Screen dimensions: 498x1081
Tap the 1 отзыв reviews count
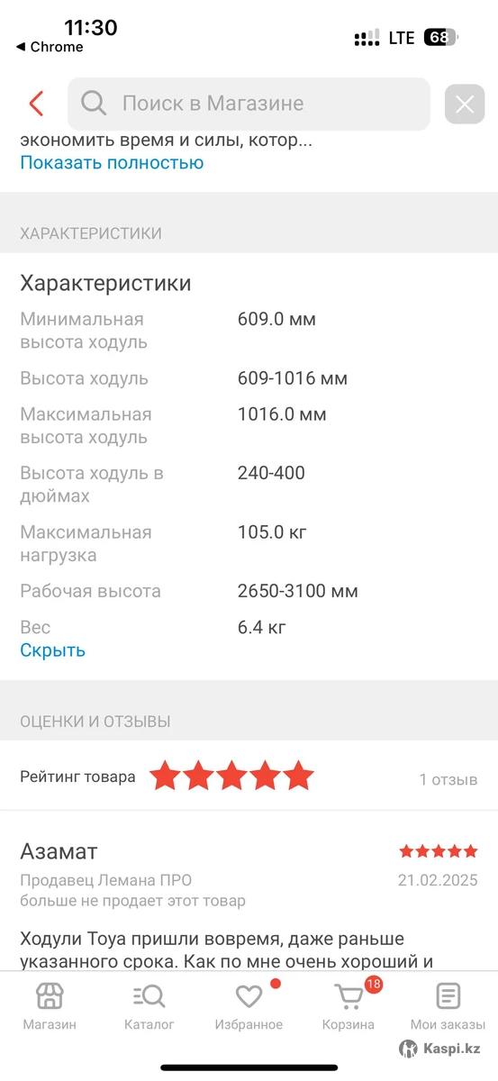pos(448,779)
